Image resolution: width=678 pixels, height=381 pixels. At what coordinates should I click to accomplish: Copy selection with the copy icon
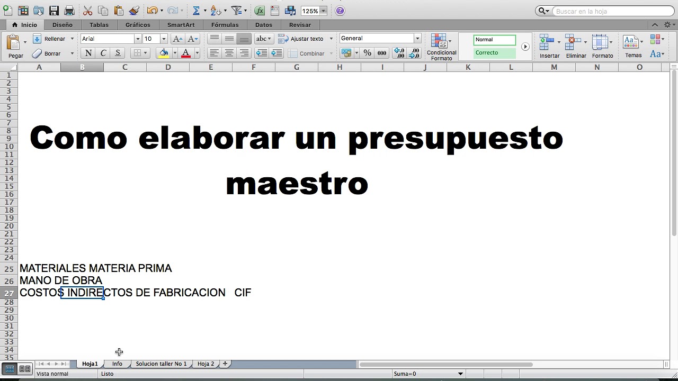pos(103,11)
